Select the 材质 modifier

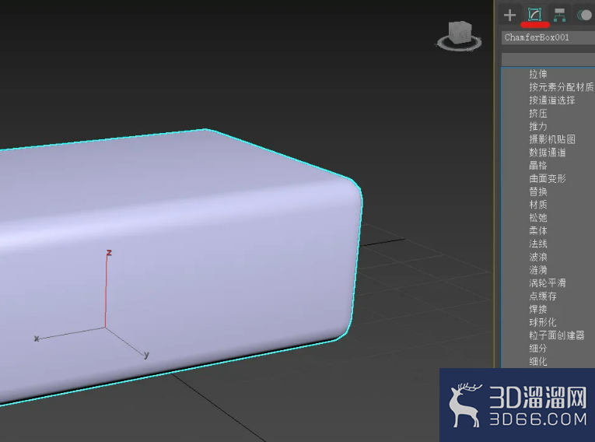(x=537, y=205)
